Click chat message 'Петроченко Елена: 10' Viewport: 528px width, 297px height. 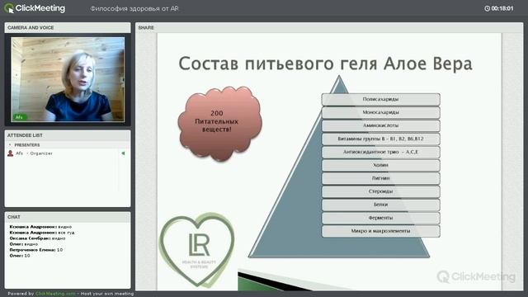point(36,250)
